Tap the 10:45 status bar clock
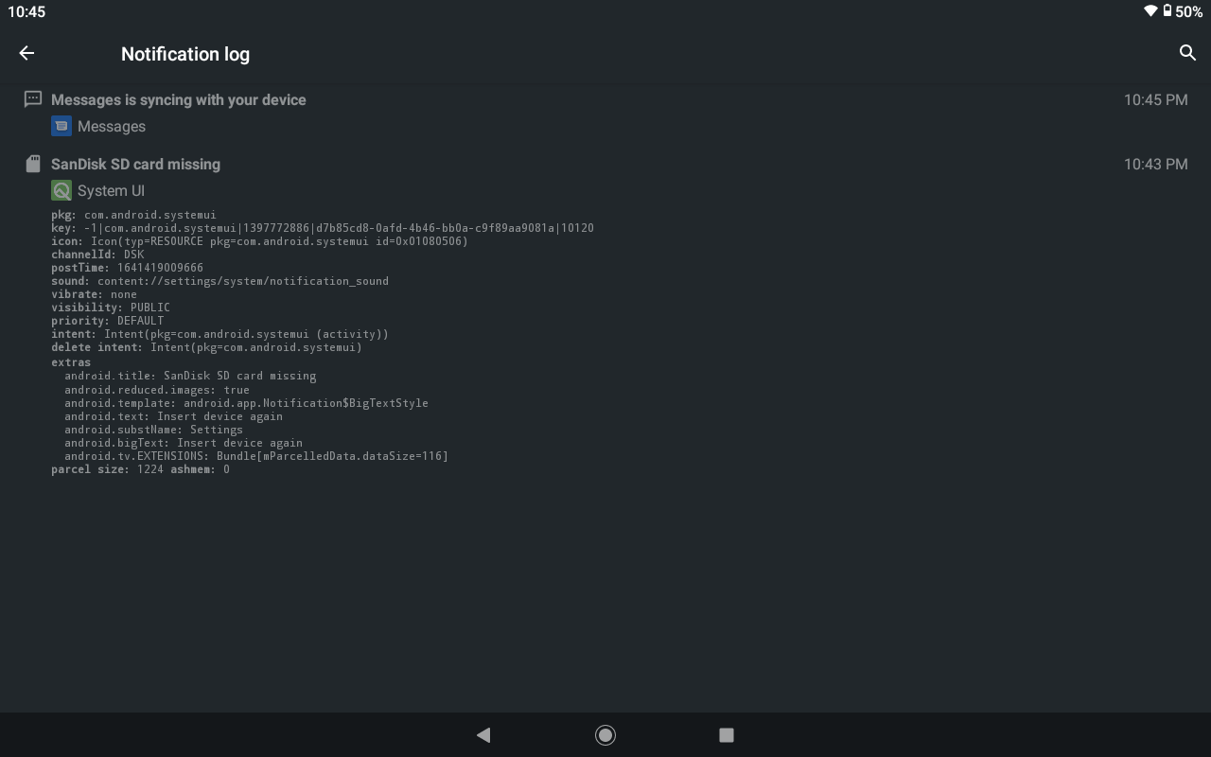The height and width of the screenshot is (757, 1211). [x=26, y=11]
